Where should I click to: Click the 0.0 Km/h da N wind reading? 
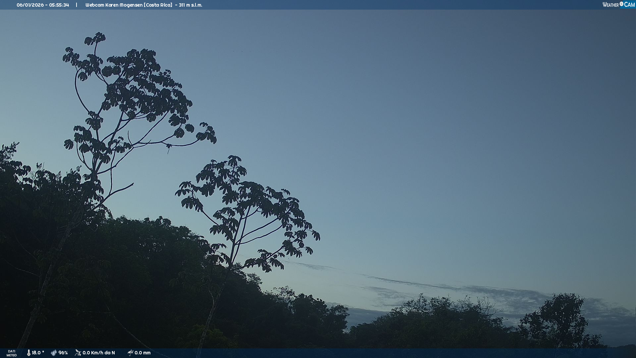coord(99,353)
